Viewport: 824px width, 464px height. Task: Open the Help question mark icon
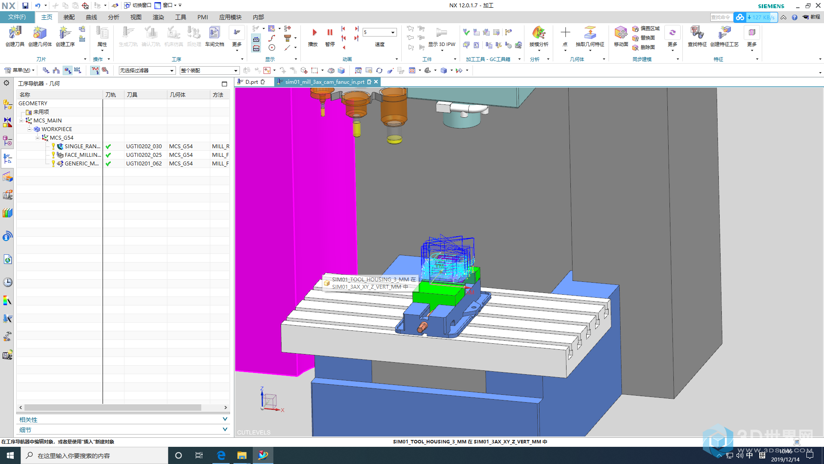pyautogui.click(x=794, y=17)
